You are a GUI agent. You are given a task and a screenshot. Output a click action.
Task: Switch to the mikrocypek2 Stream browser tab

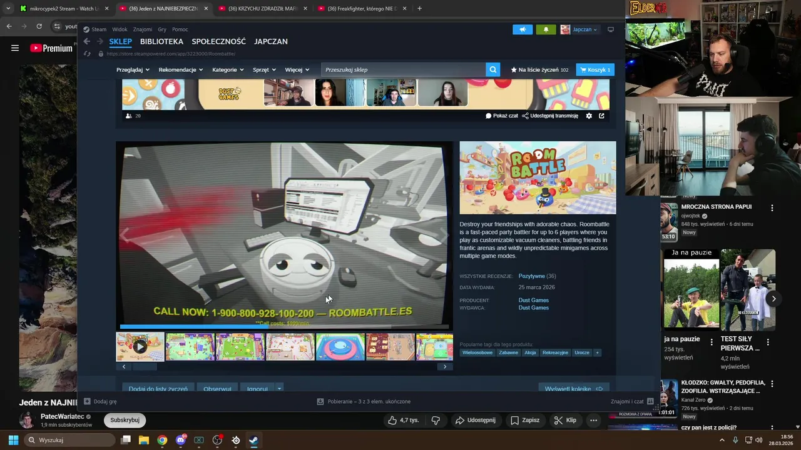pos(64,9)
